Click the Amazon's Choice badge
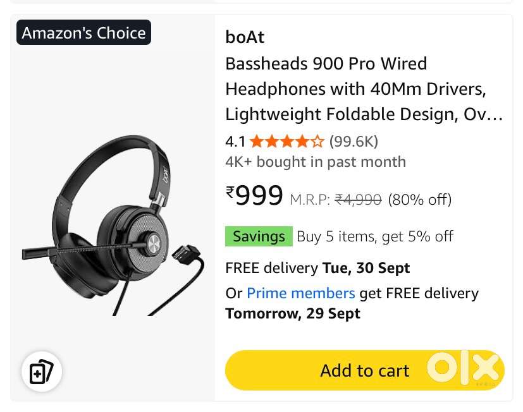523x412 pixels. pos(83,32)
